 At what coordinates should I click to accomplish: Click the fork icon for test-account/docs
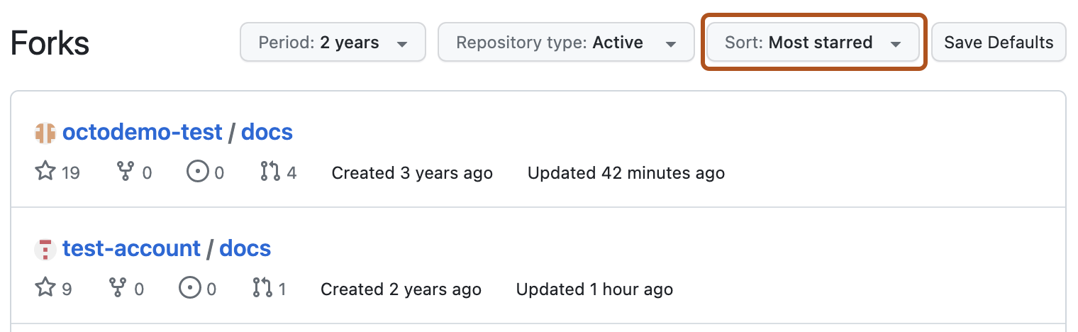[x=117, y=289]
